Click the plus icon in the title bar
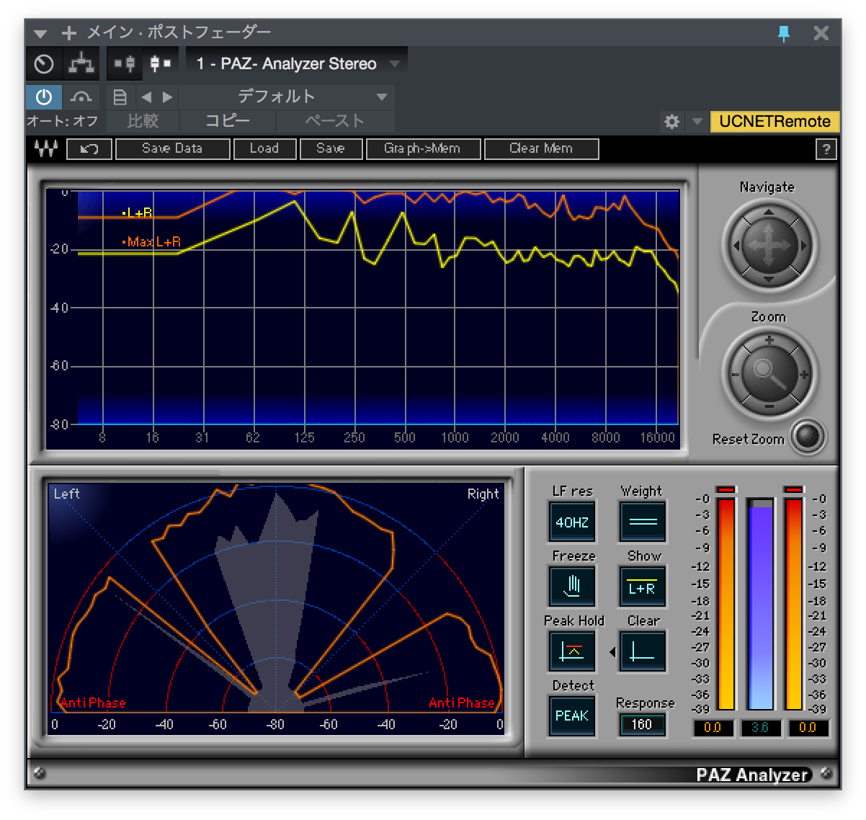866x820 pixels. 68,33
